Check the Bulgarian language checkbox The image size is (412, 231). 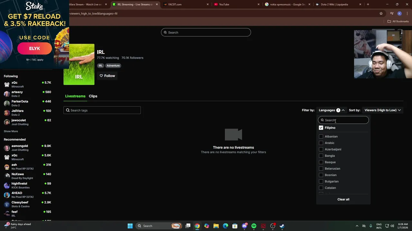point(321,181)
